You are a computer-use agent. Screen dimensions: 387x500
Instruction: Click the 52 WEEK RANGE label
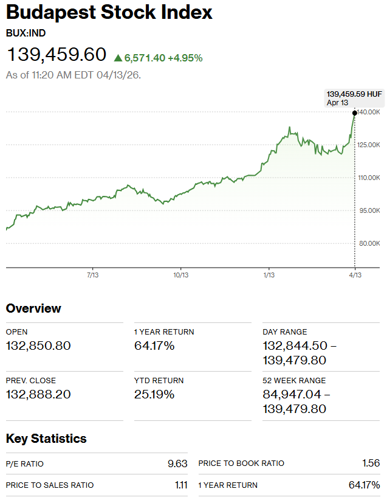[x=294, y=381]
